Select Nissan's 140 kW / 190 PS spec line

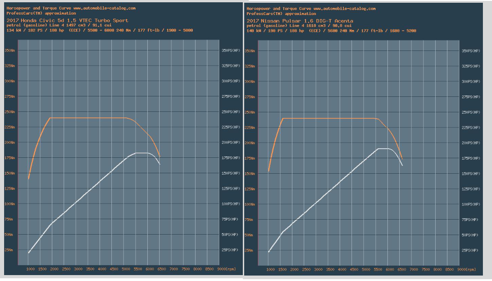(x=331, y=30)
